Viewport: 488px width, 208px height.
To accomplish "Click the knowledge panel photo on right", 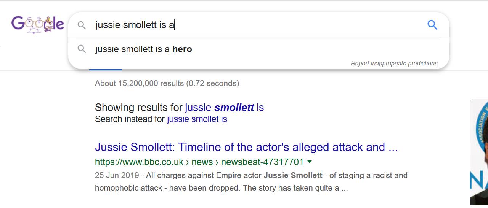I will tap(479, 152).
